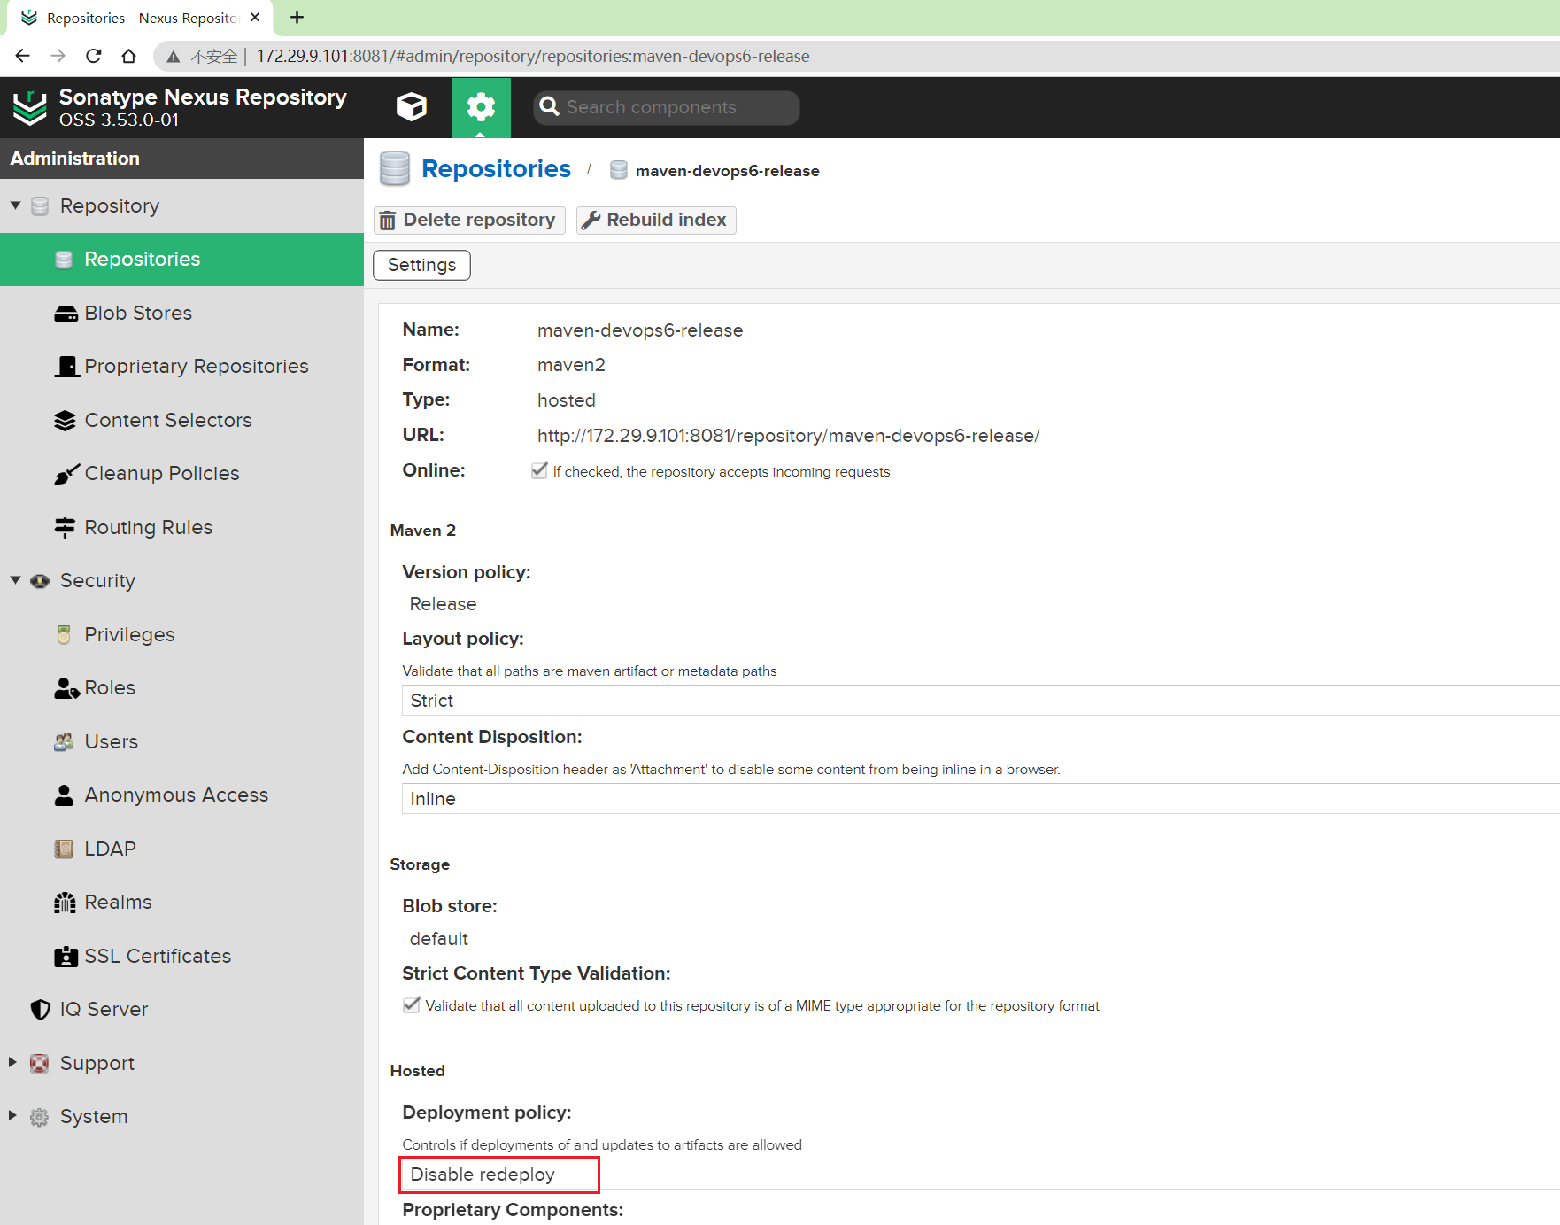The image size is (1560, 1225).
Task: Select the Settings tab
Action: click(x=421, y=265)
